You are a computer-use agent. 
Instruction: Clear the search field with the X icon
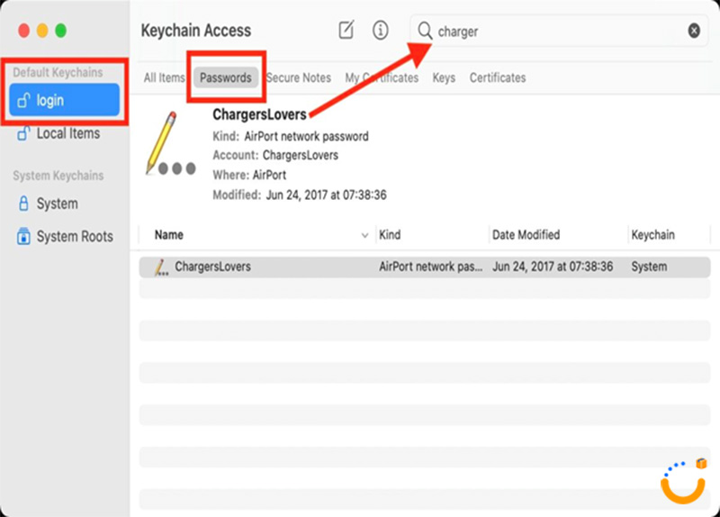point(694,31)
